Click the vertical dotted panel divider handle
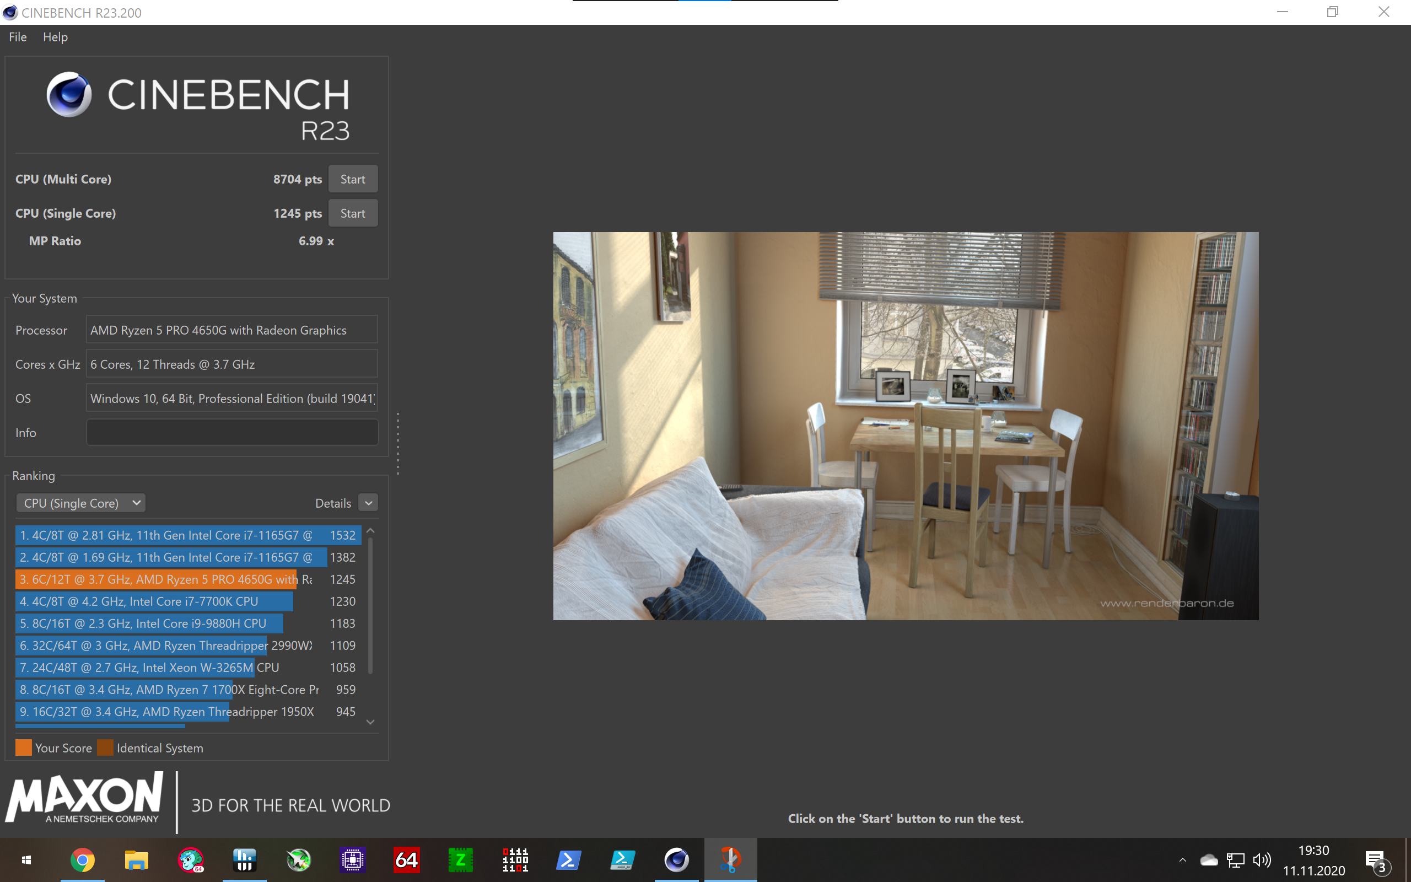Viewport: 1411px width, 882px height. tap(397, 443)
